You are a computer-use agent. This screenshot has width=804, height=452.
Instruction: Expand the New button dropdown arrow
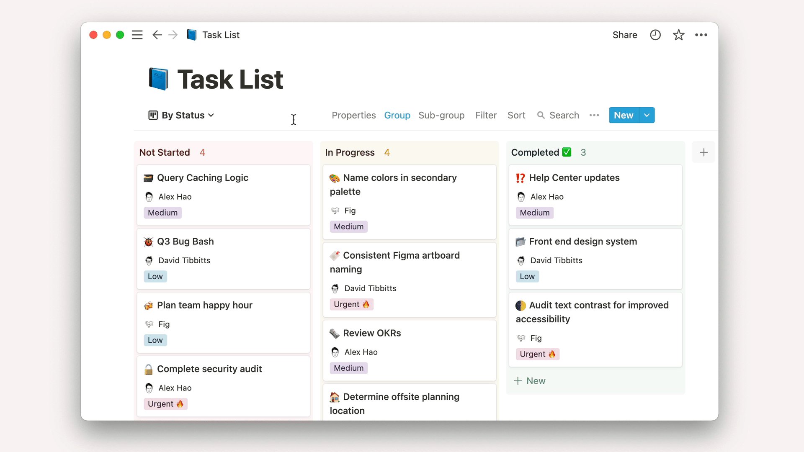pos(646,115)
